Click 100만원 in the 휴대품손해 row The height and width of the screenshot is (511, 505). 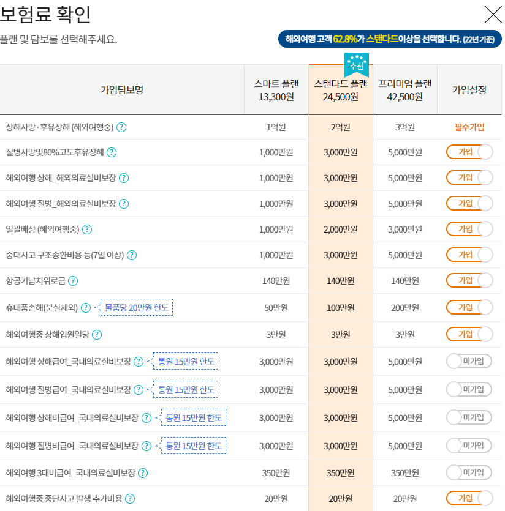pos(341,308)
